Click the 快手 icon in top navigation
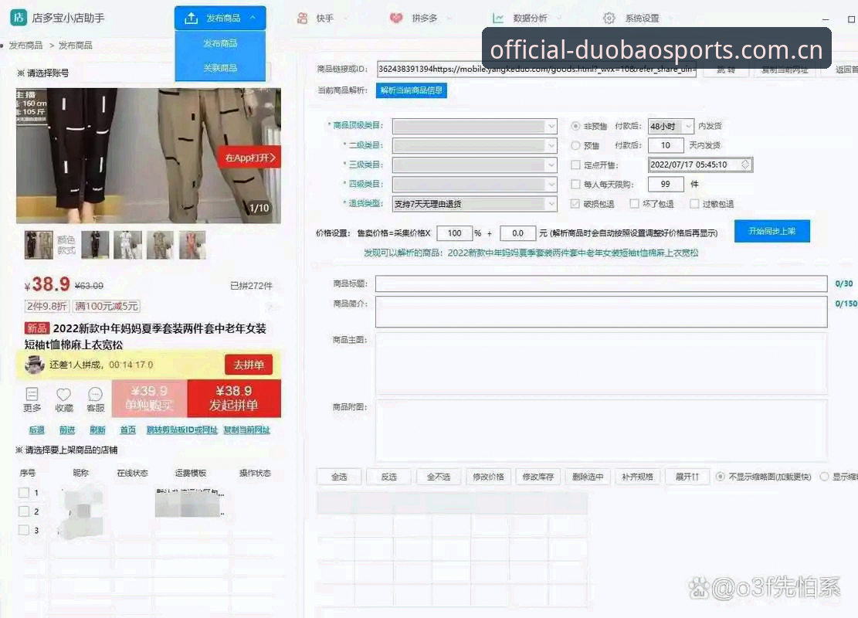858x618 pixels. click(302, 18)
